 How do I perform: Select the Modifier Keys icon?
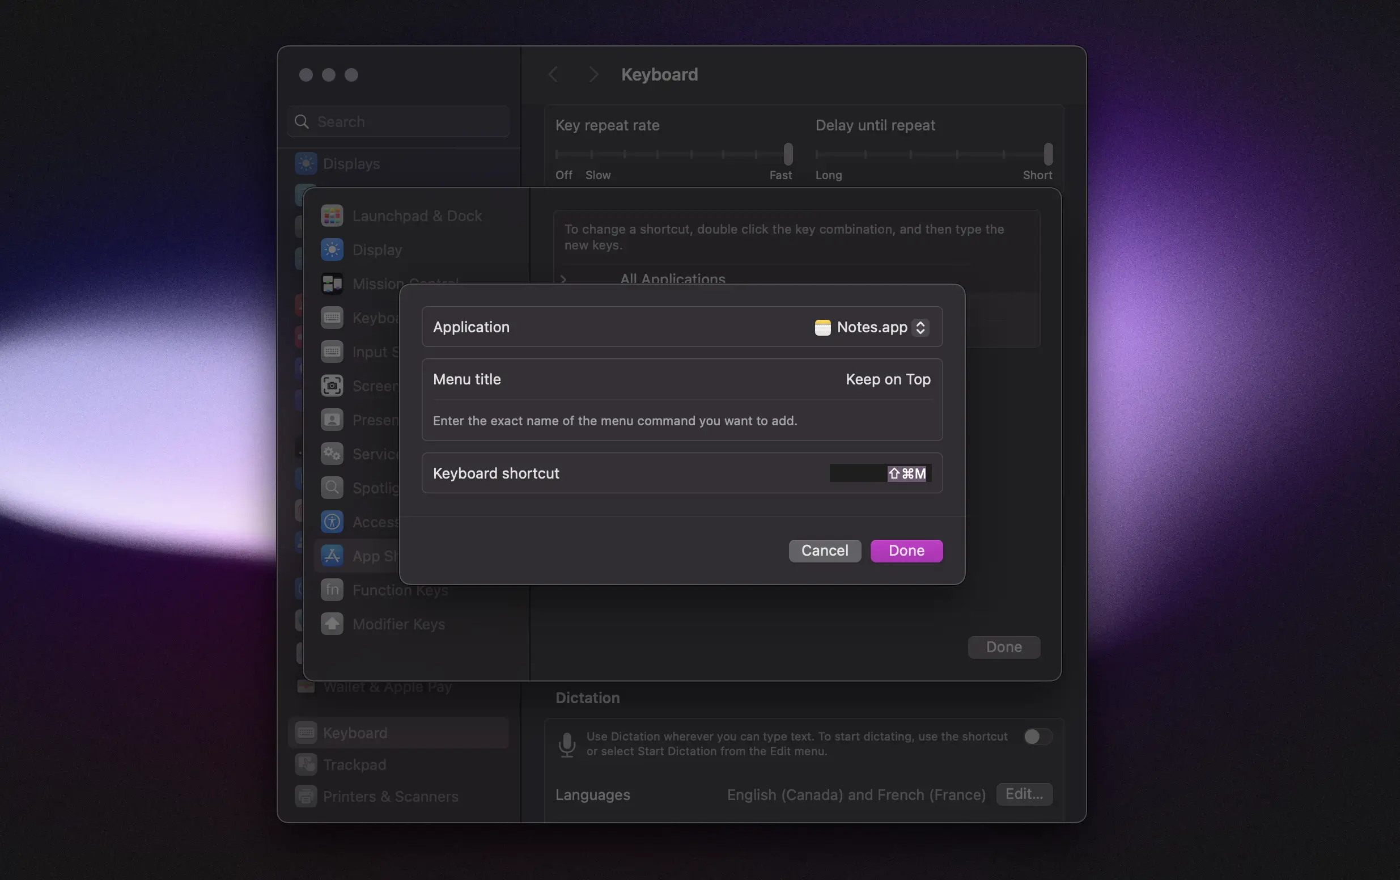click(332, 624)
